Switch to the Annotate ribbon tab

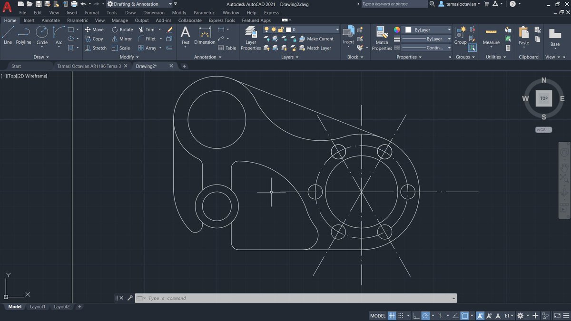coord(50,20)
